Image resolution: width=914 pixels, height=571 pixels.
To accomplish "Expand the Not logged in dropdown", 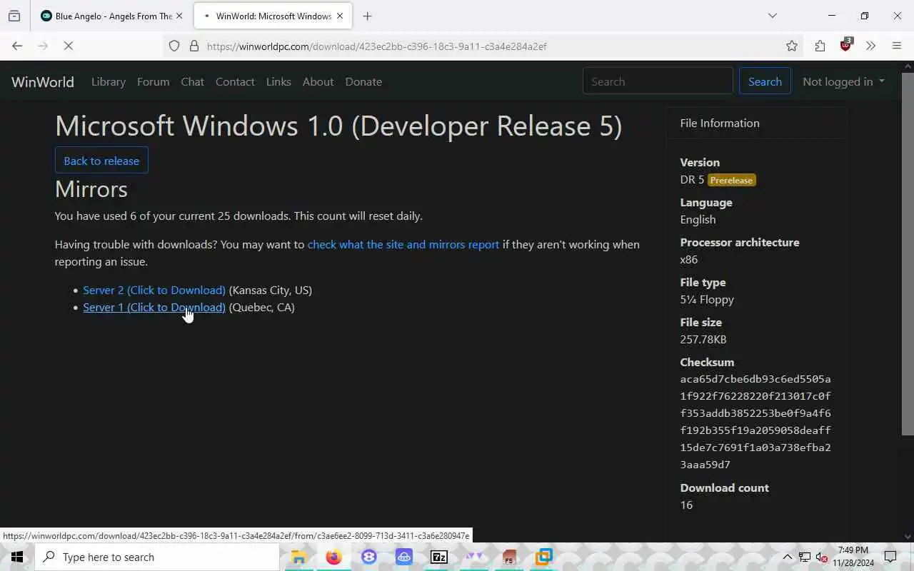I will 843,81.
